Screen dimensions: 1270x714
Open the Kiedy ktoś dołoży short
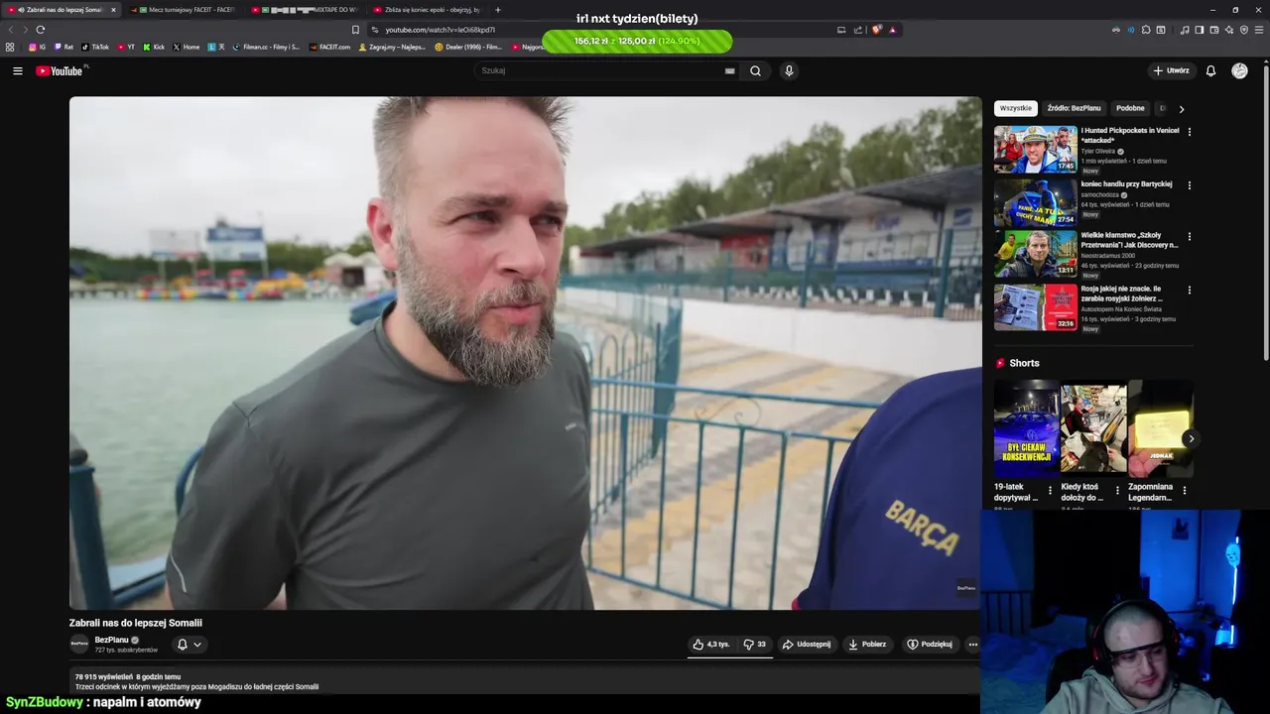1093,428
